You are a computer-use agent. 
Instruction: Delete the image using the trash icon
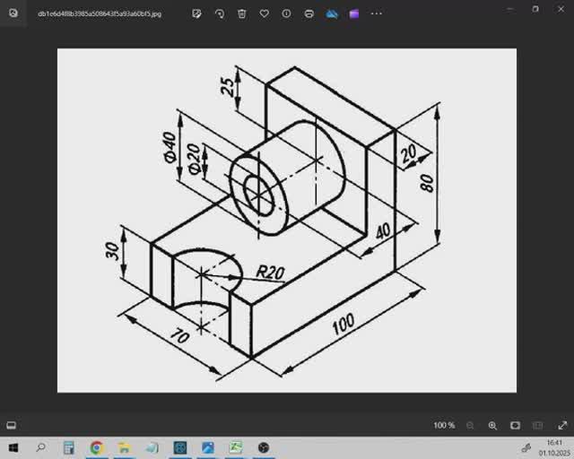[x=241, y=14]
